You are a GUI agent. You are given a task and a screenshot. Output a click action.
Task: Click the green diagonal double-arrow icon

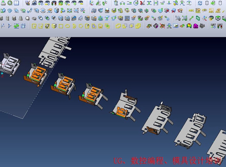pos(191,18)
